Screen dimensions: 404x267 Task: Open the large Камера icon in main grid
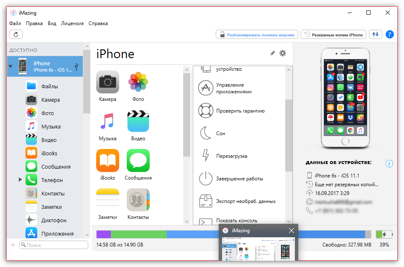(x=108, y=82)
